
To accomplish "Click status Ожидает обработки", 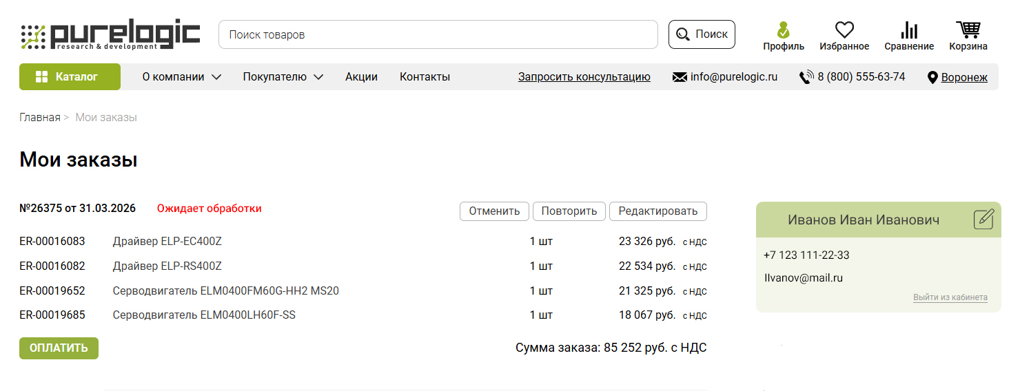I will pos(210,208).
